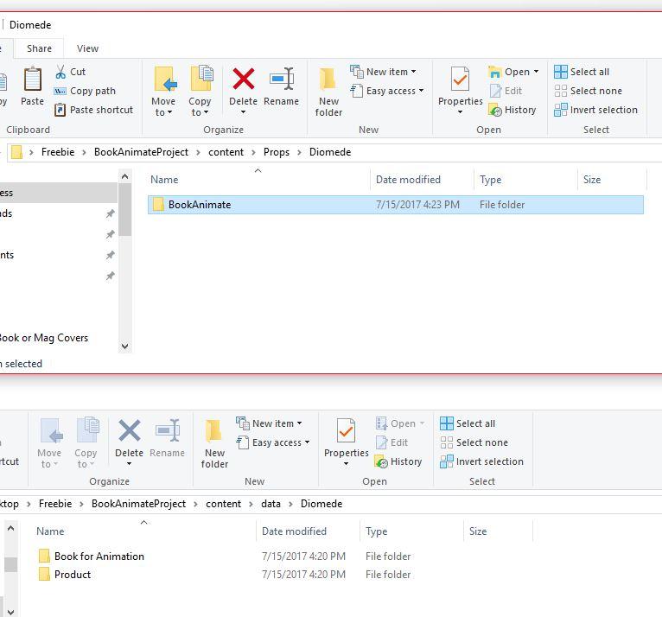Switch to the View ribbon tab
This screenshot has height=617, width=662.
tap(87, 48)
